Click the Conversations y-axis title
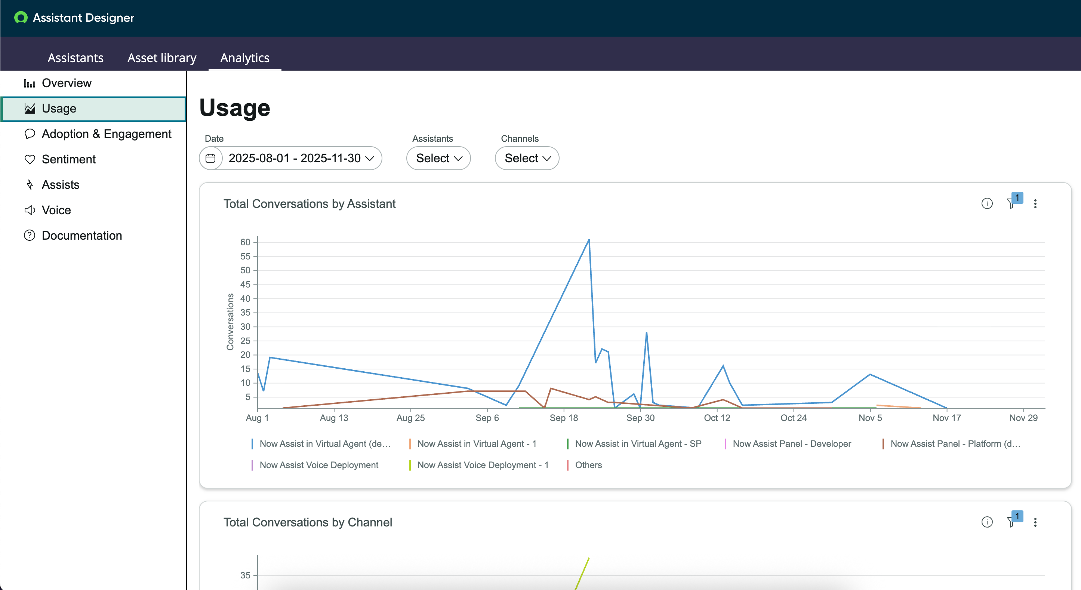The image size is (1081, 590). point(230,322)
